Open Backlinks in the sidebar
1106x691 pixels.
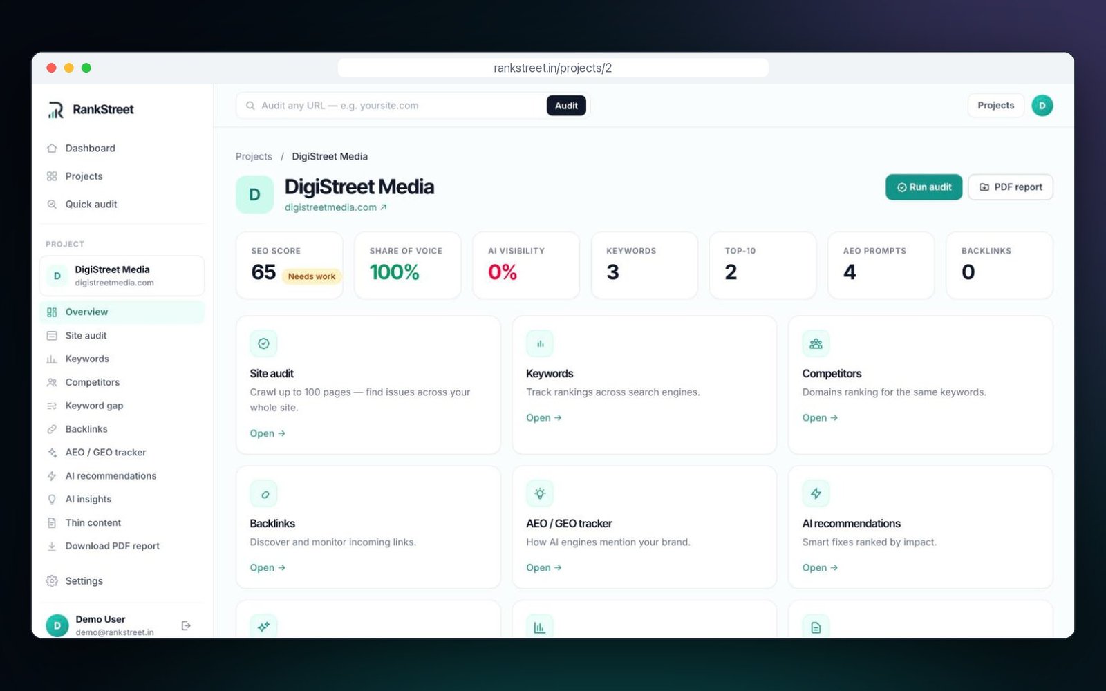pyautogui.click(x=122, y=429)
